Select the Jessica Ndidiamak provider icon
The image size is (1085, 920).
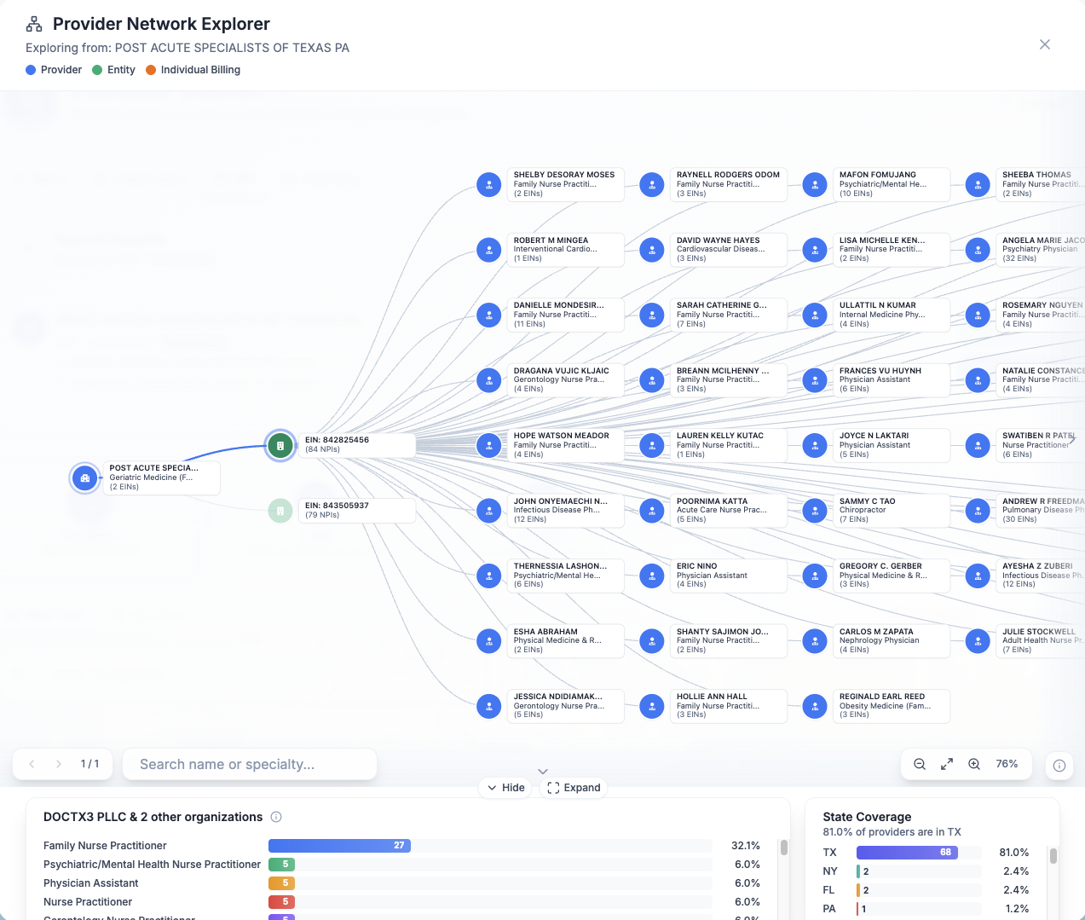click(488, 706)
